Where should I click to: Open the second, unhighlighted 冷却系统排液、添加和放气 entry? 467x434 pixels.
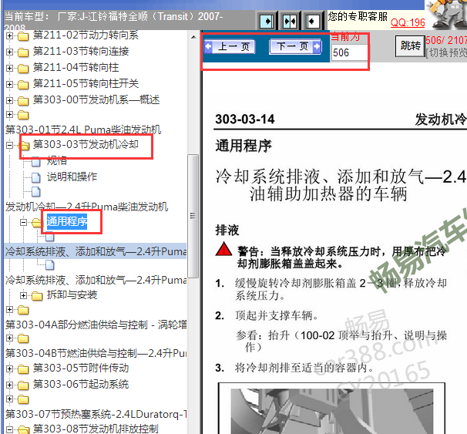96,280
